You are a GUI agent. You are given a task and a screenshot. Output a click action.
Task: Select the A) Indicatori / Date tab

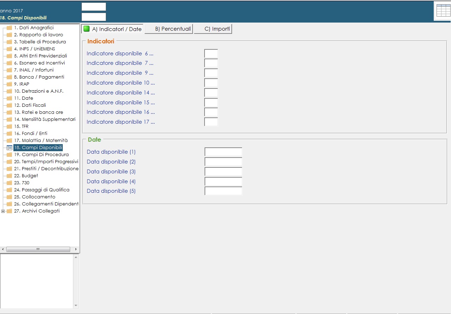click(x=112, y=29)
